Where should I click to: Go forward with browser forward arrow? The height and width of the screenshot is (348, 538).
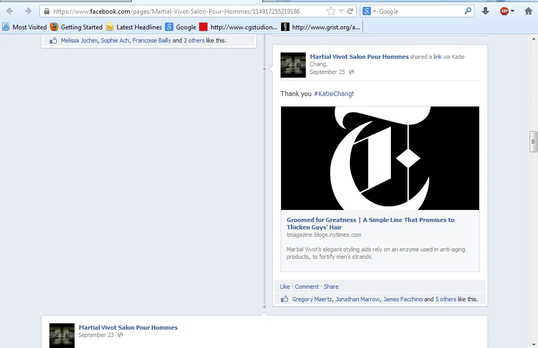click(x=28, y=12)
